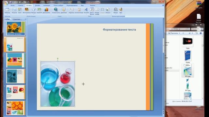
Task: Open the Фигуры shapes gallery
Action: pyautogui.click(x=34, y=11)
